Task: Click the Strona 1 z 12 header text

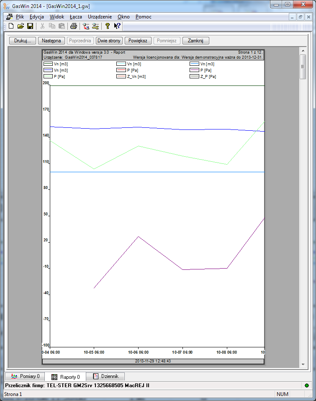Action: point(250,52)
